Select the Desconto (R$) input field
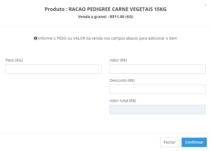Viewport: 211px width, 151px height. [x=157, y=89]
